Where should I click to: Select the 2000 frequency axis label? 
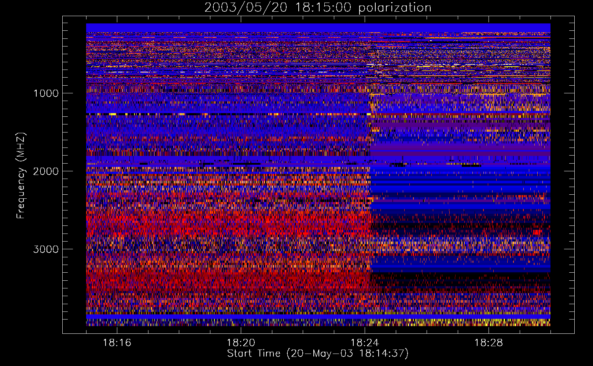(46, 171)
